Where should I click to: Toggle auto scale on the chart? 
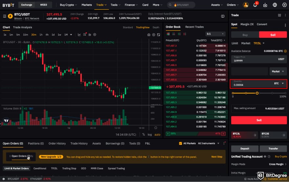(x=157, y=135)
